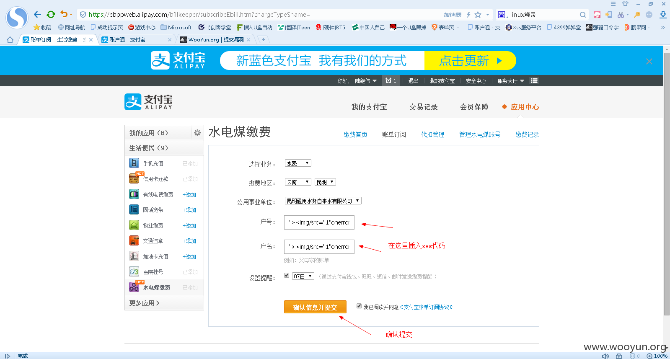
Task: Click the alarm notification icon with 1
Action: coord(391,80)
